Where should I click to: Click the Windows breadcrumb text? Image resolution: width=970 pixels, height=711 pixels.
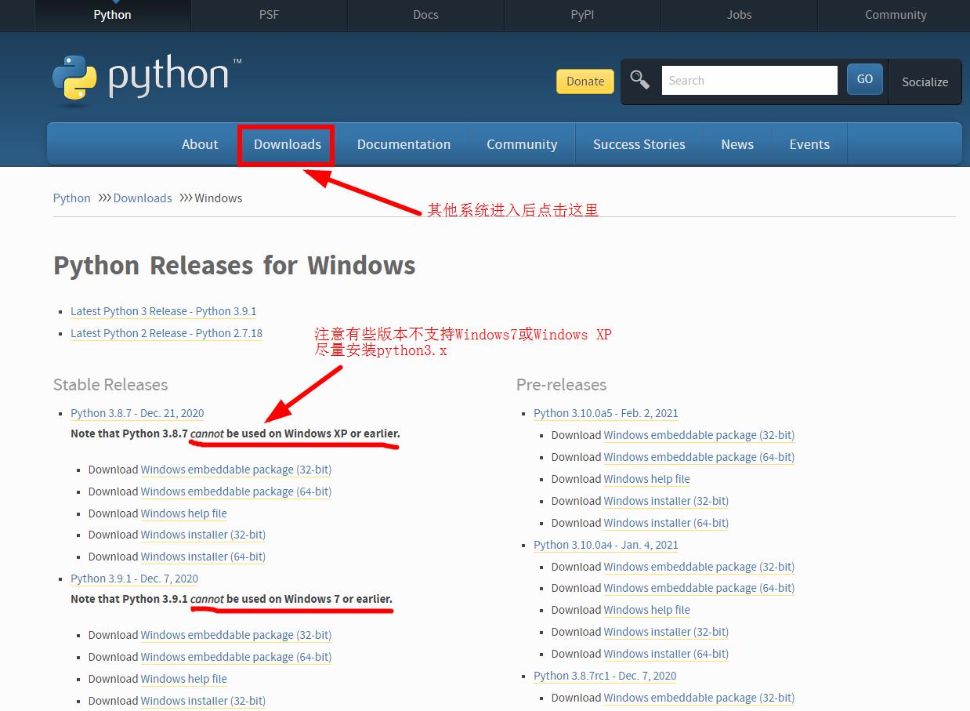coord(219,198)
